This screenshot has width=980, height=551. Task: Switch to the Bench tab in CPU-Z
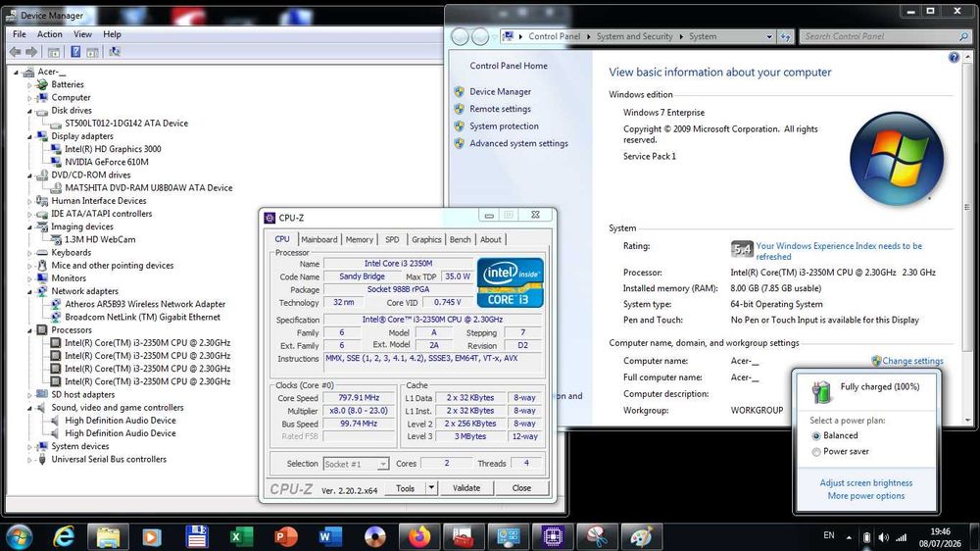tap(460, 239)
